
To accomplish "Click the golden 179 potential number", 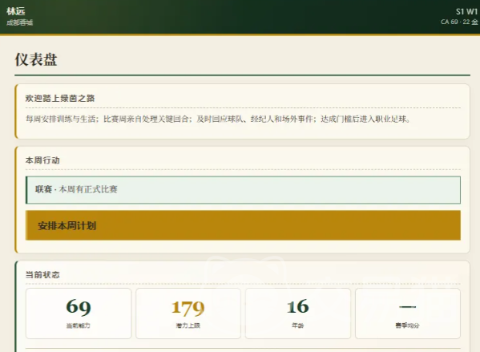I will (188, 308).
